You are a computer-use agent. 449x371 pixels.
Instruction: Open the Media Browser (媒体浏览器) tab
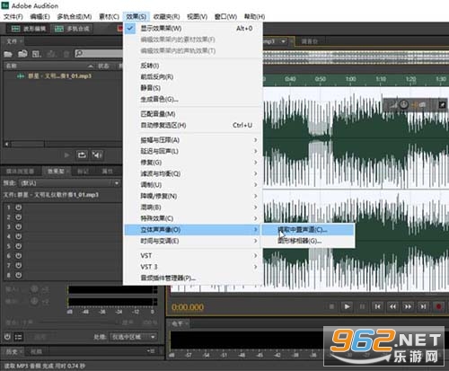point(21,172)
